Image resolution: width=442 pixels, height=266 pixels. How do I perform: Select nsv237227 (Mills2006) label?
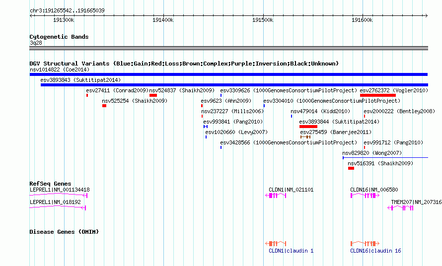tap(232, 111)
